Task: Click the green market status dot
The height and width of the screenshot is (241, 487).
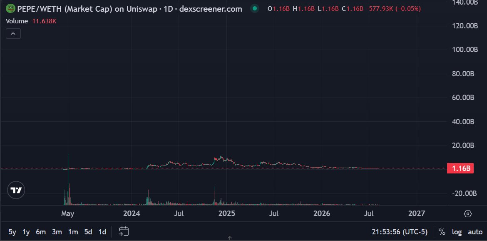Action: click(255, 9)
